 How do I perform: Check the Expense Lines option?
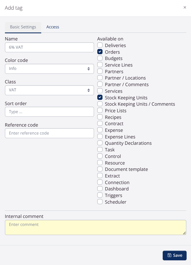click(100, 136)
